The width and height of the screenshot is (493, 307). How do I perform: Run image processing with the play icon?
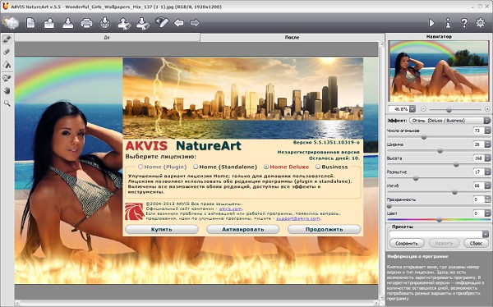(431, 23)
